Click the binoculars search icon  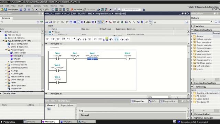(x=144, y=10)
